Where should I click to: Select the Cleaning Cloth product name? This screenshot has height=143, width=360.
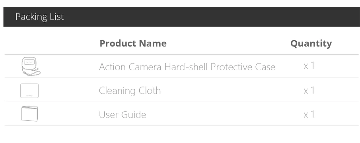point(130,91)
